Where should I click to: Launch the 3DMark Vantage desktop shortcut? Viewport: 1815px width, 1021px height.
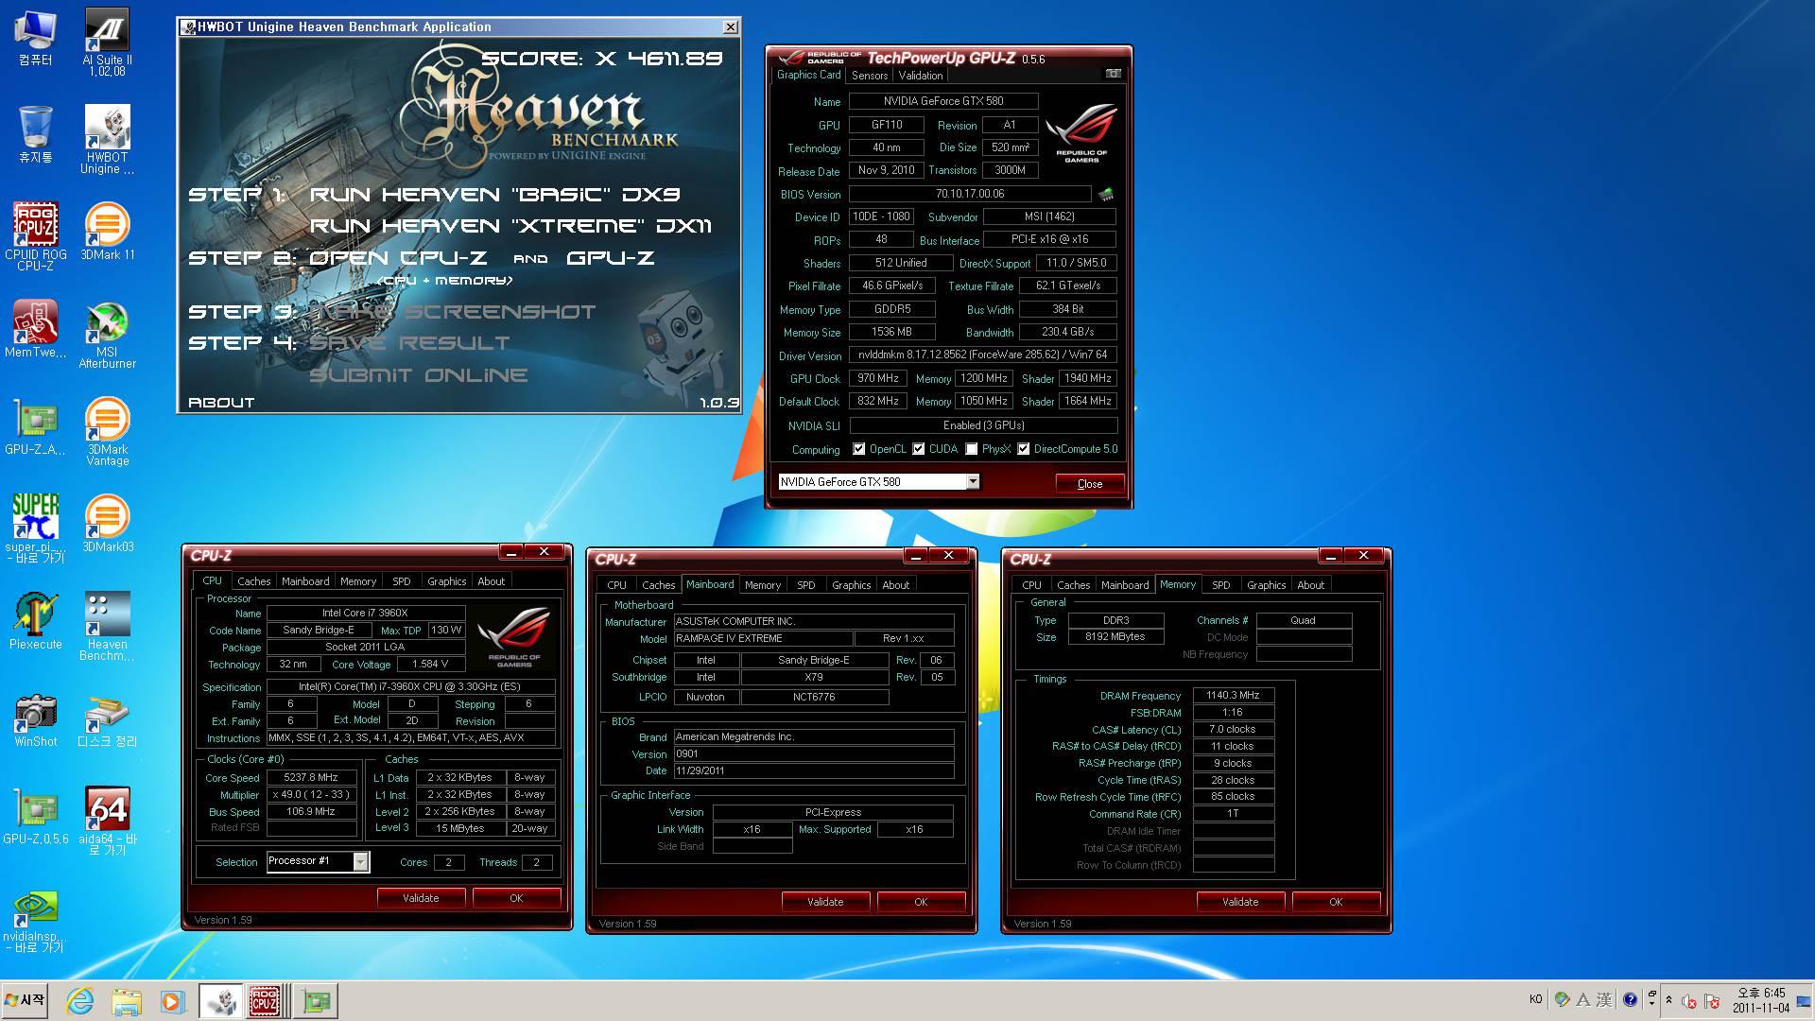click(x=107, y=432)
